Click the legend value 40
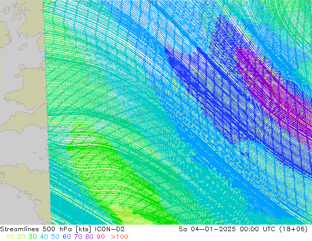This screenshot has height=241, width=312. (44, 237)
